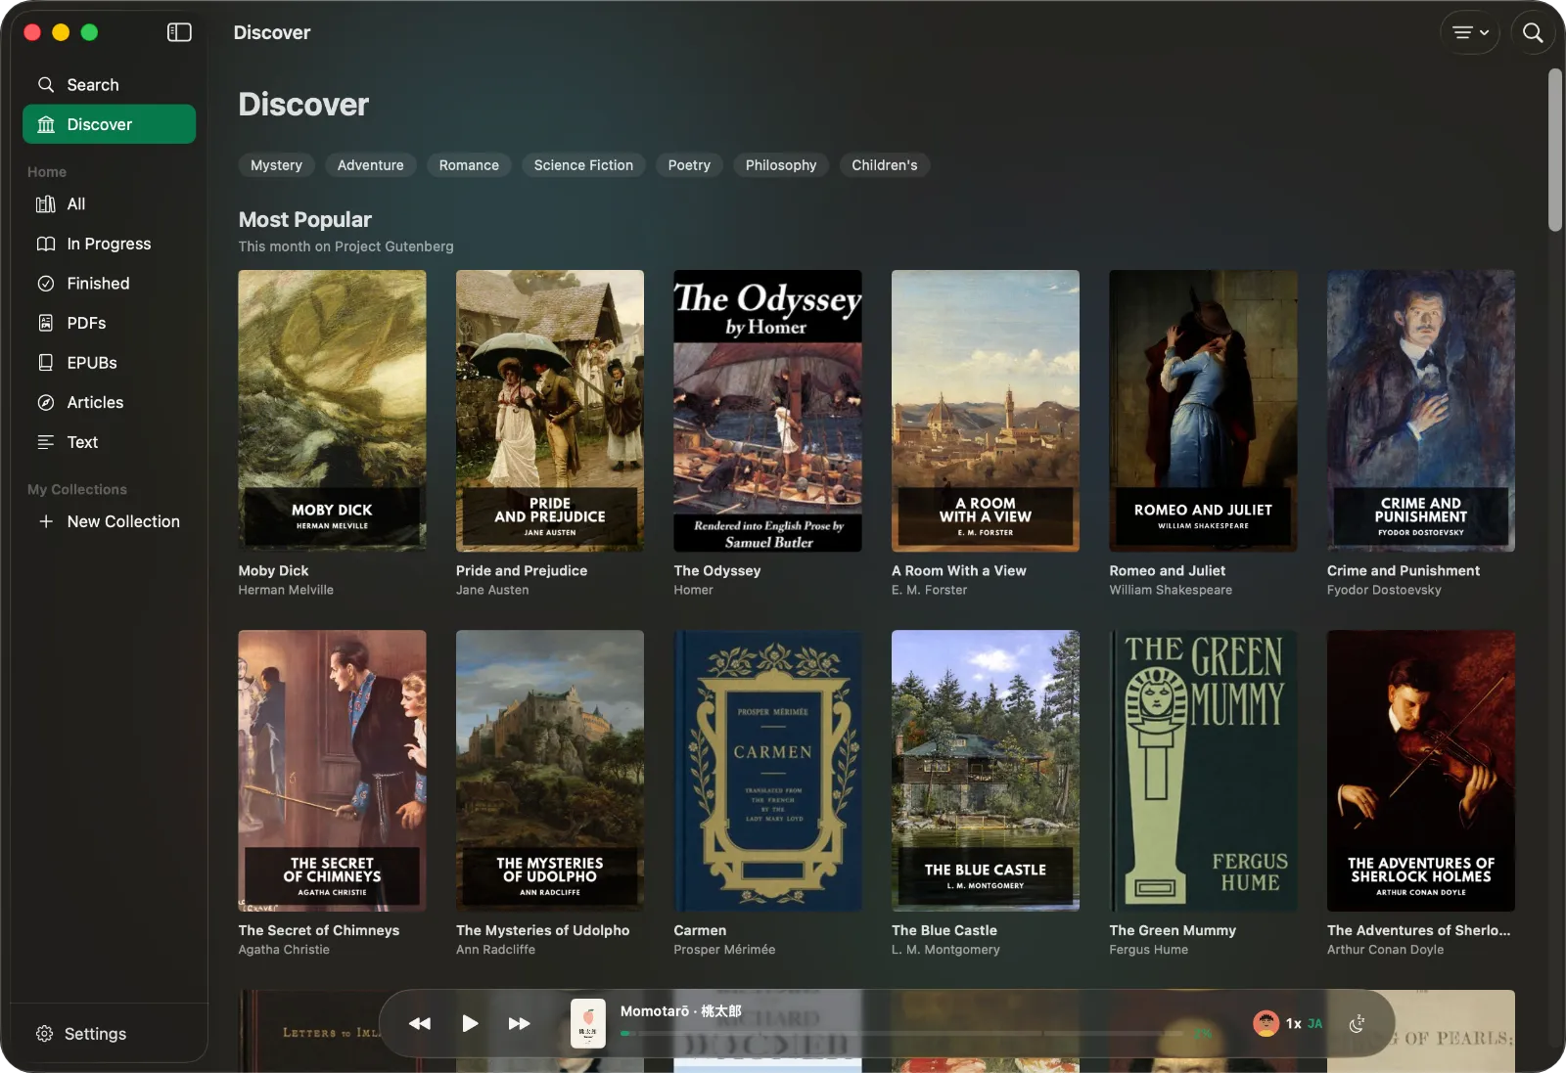Viewport: 1566px width, 1073px height.
Task: Open the Moby Dick book cover
Action: point(333,411)
